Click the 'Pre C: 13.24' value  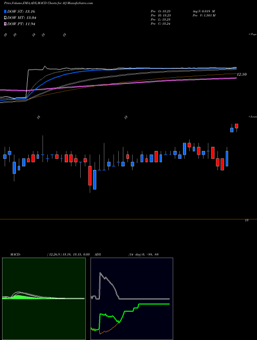tap(160, 24)
